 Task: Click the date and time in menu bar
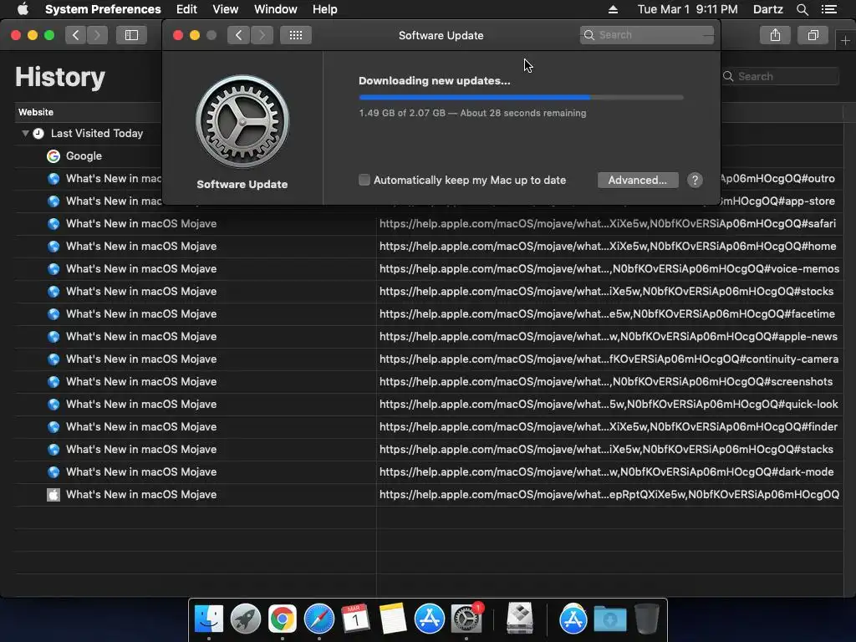pos(687,9)
